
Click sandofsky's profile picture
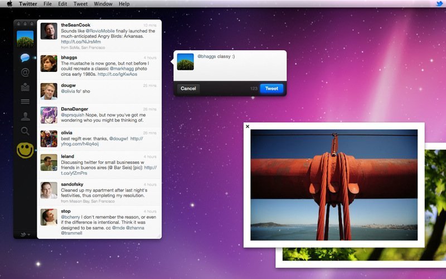point(49,190)
